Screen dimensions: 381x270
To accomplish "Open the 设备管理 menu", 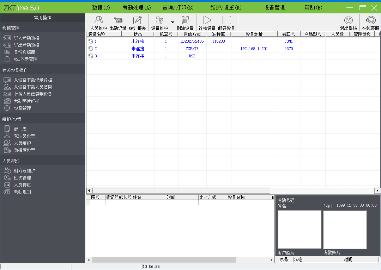I will click(x=274, y=7).
